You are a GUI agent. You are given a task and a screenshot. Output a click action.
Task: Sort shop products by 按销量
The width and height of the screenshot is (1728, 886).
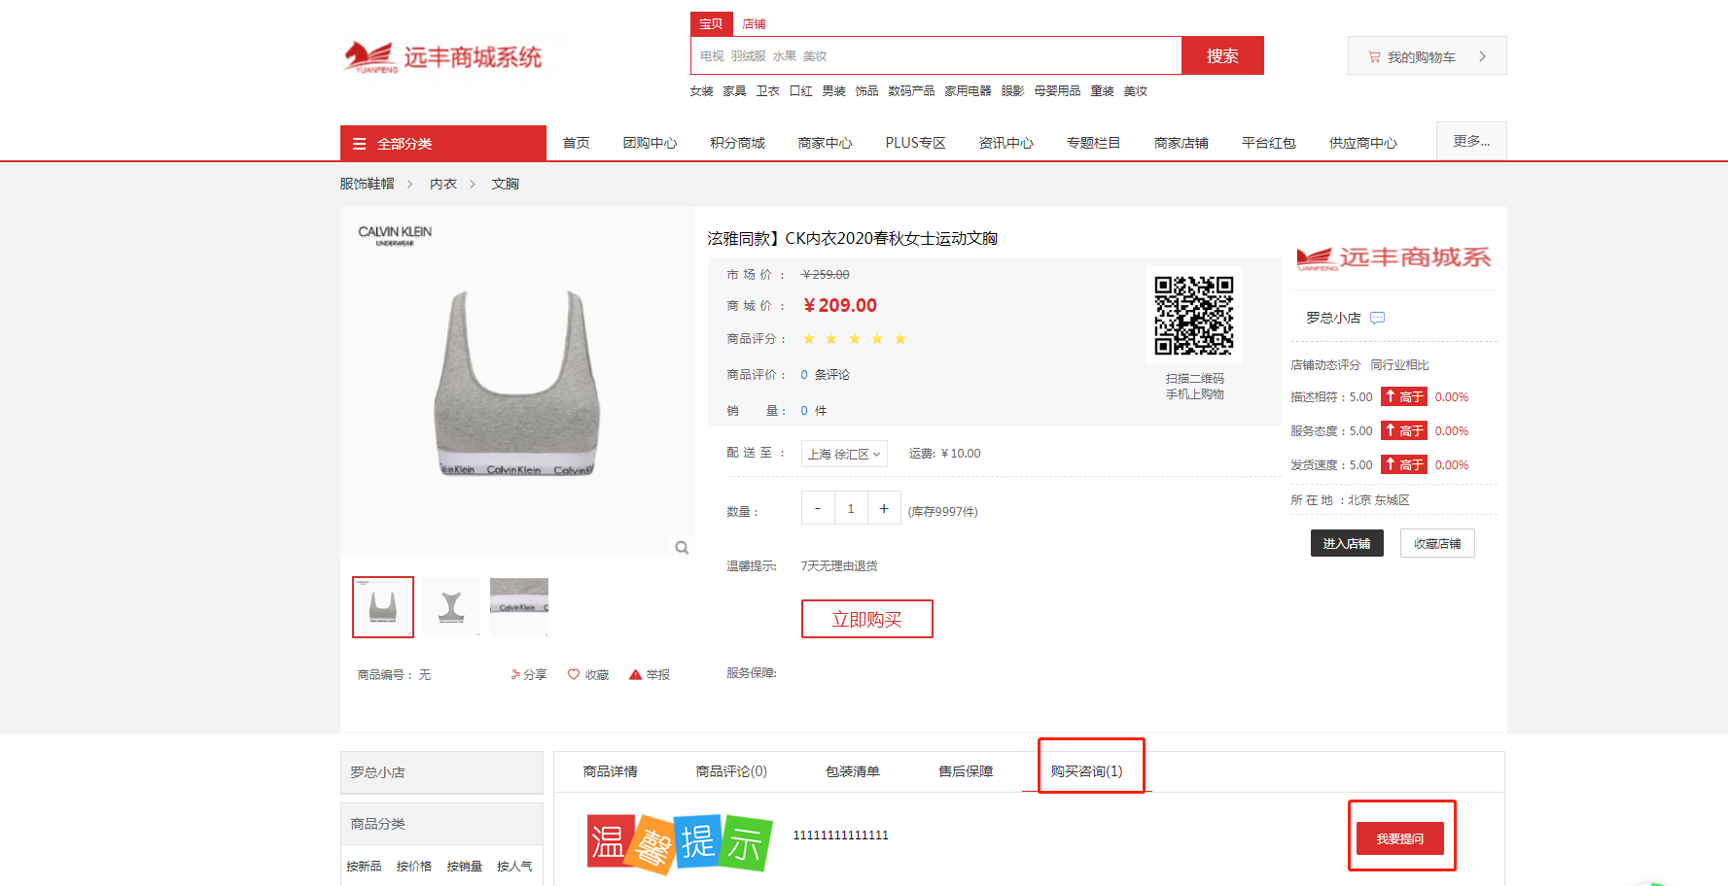coord(465,867)
